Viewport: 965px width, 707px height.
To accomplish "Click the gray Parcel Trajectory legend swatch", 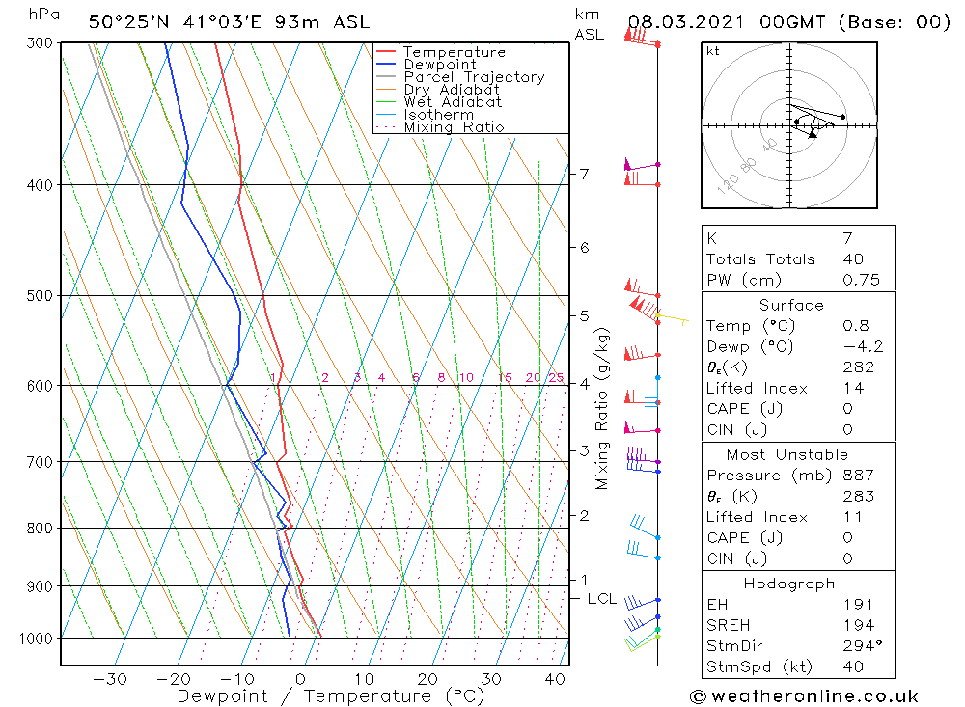I will (x=386, y=77).
